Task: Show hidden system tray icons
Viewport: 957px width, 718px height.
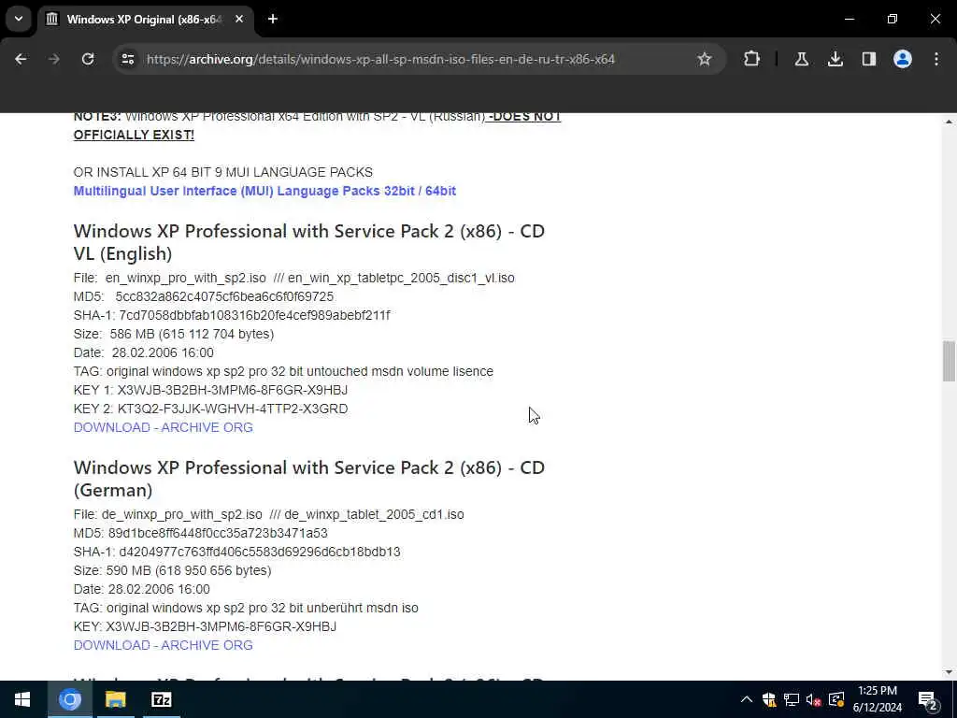Action: tap(747, 699)
